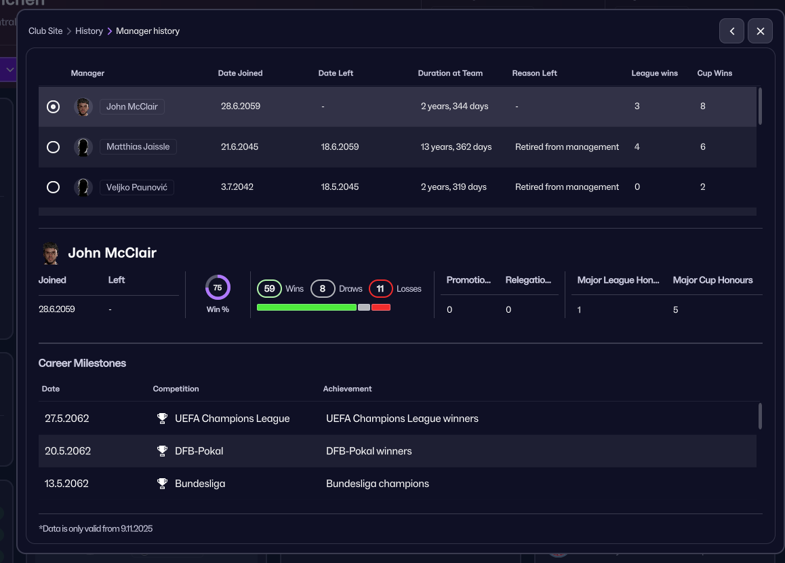Click the manager list vertical scrollbar
Viewport: 785px width, 563px height.
point(759,106)
